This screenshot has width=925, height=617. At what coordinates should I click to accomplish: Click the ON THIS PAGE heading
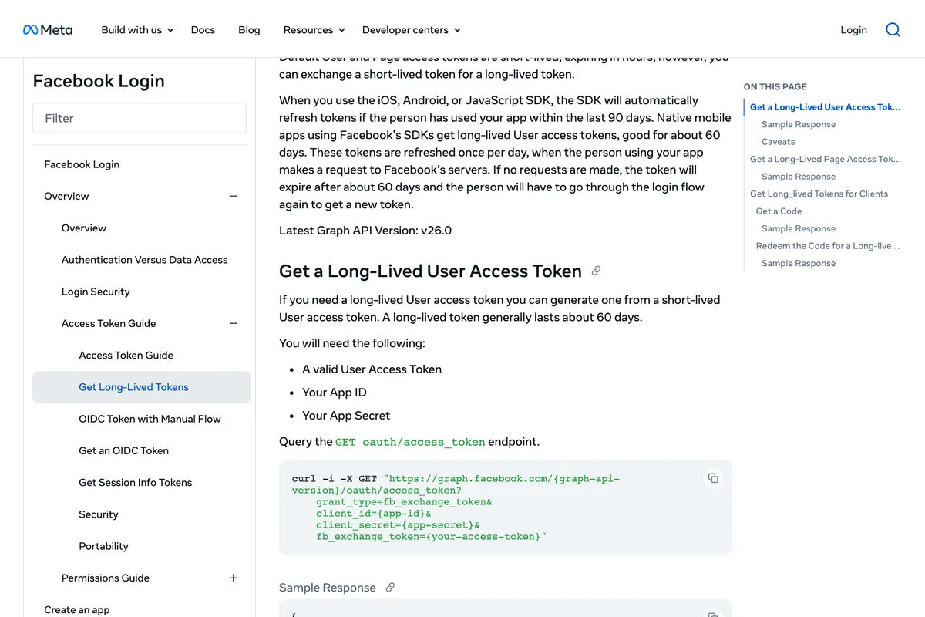[x=775, y=87]
